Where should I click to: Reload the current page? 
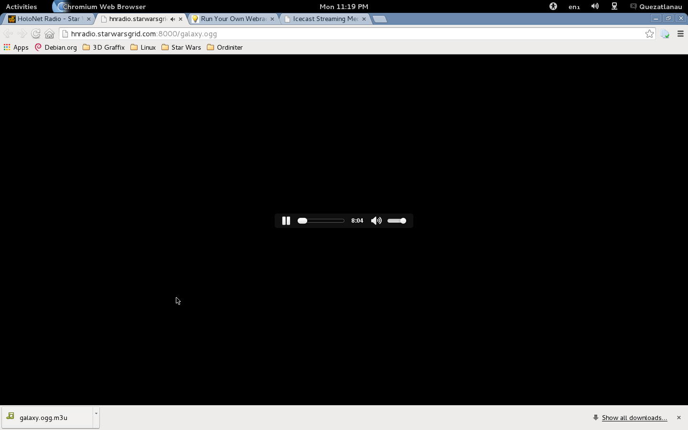36,34
